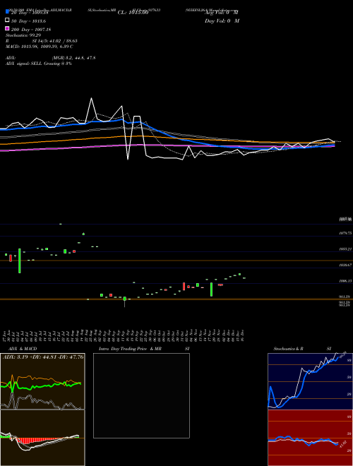Open the ADX & MACD panel title

23,349
